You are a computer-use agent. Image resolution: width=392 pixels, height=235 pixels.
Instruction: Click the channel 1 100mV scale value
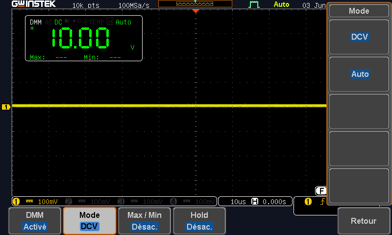pyautogui.click(x=48, y=202)
